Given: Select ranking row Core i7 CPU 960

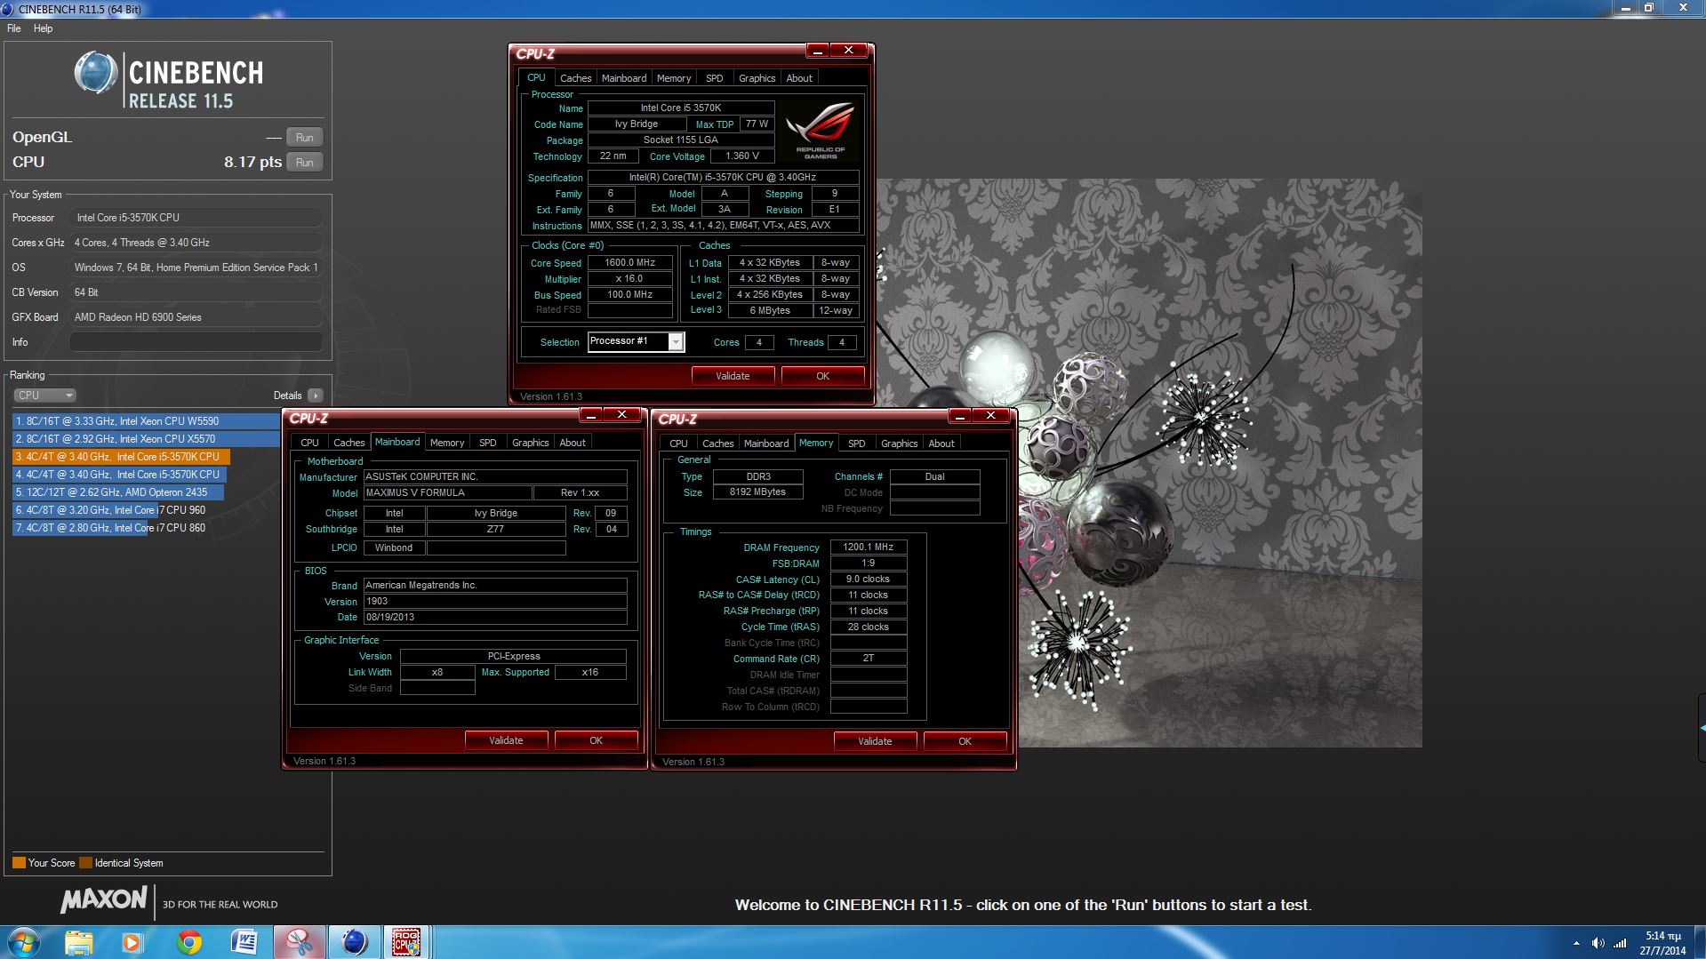Looking at the screenshot, I should [110, 510].
